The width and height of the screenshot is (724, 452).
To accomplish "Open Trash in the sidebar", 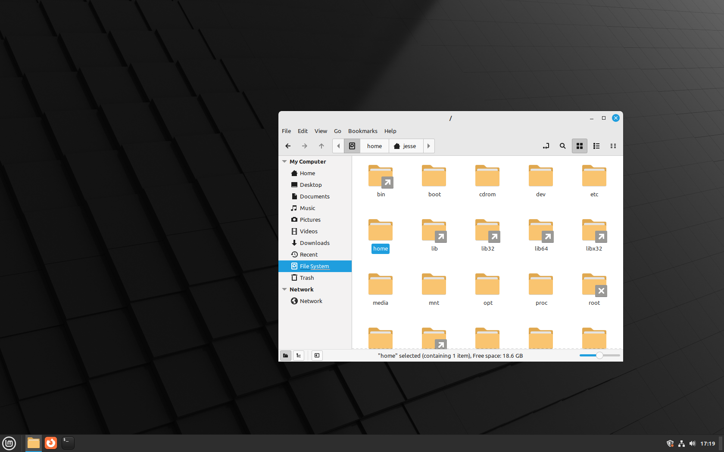I will coord(315,278).
